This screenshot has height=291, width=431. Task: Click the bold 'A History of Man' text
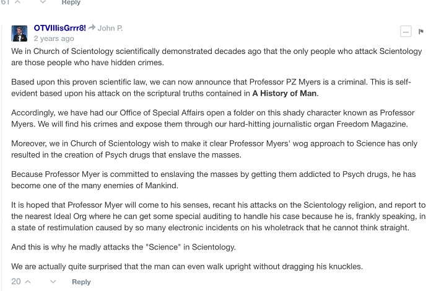click(284, 94)
